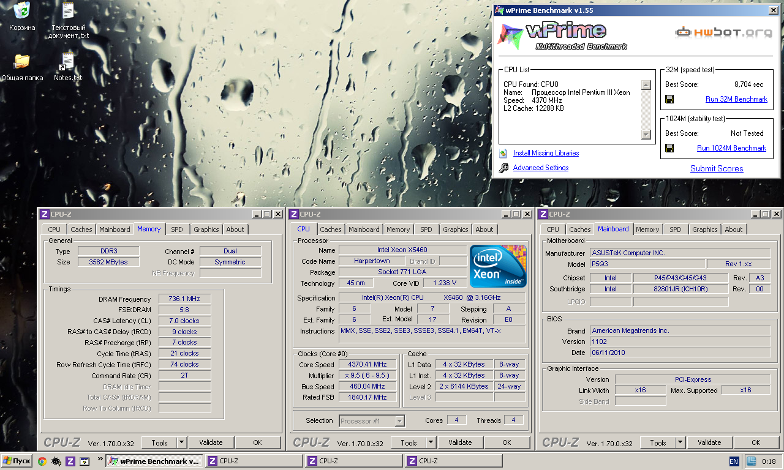This screenshot has width=784, height=470.
Task: Click Multiplier value x 9.5 (6 - 9.5)
Action: point(367,375)
